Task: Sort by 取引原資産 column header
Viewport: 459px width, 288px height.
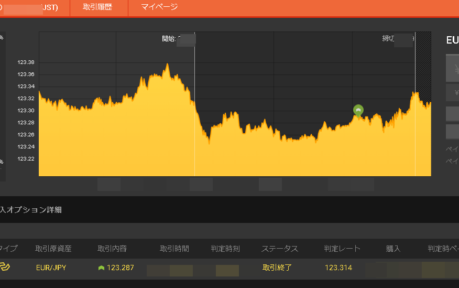Action: pyautogui.click(x=53, y=249)
